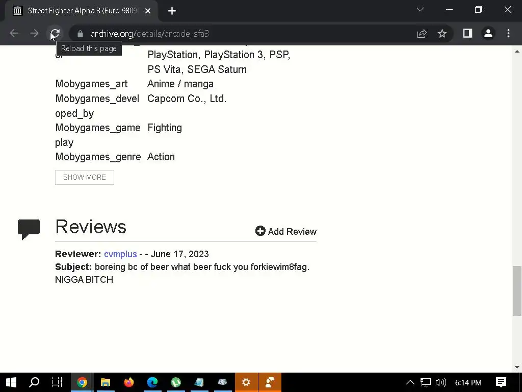The width and height of the screenshot is (522, 392).
Task: Click Add Review link
Action: [x=285, y=231]
